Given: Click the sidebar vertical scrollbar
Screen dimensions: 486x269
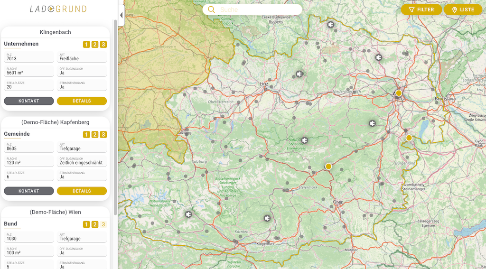Looking at the screenshot, I should 116,118.
